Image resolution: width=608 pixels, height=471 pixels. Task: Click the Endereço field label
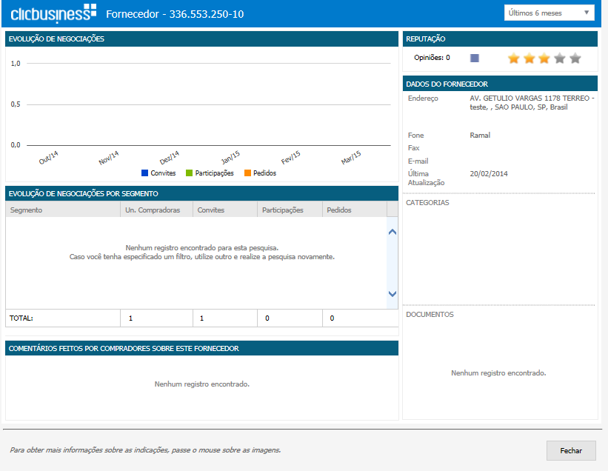pyautogui.click(x=423, y=98)
